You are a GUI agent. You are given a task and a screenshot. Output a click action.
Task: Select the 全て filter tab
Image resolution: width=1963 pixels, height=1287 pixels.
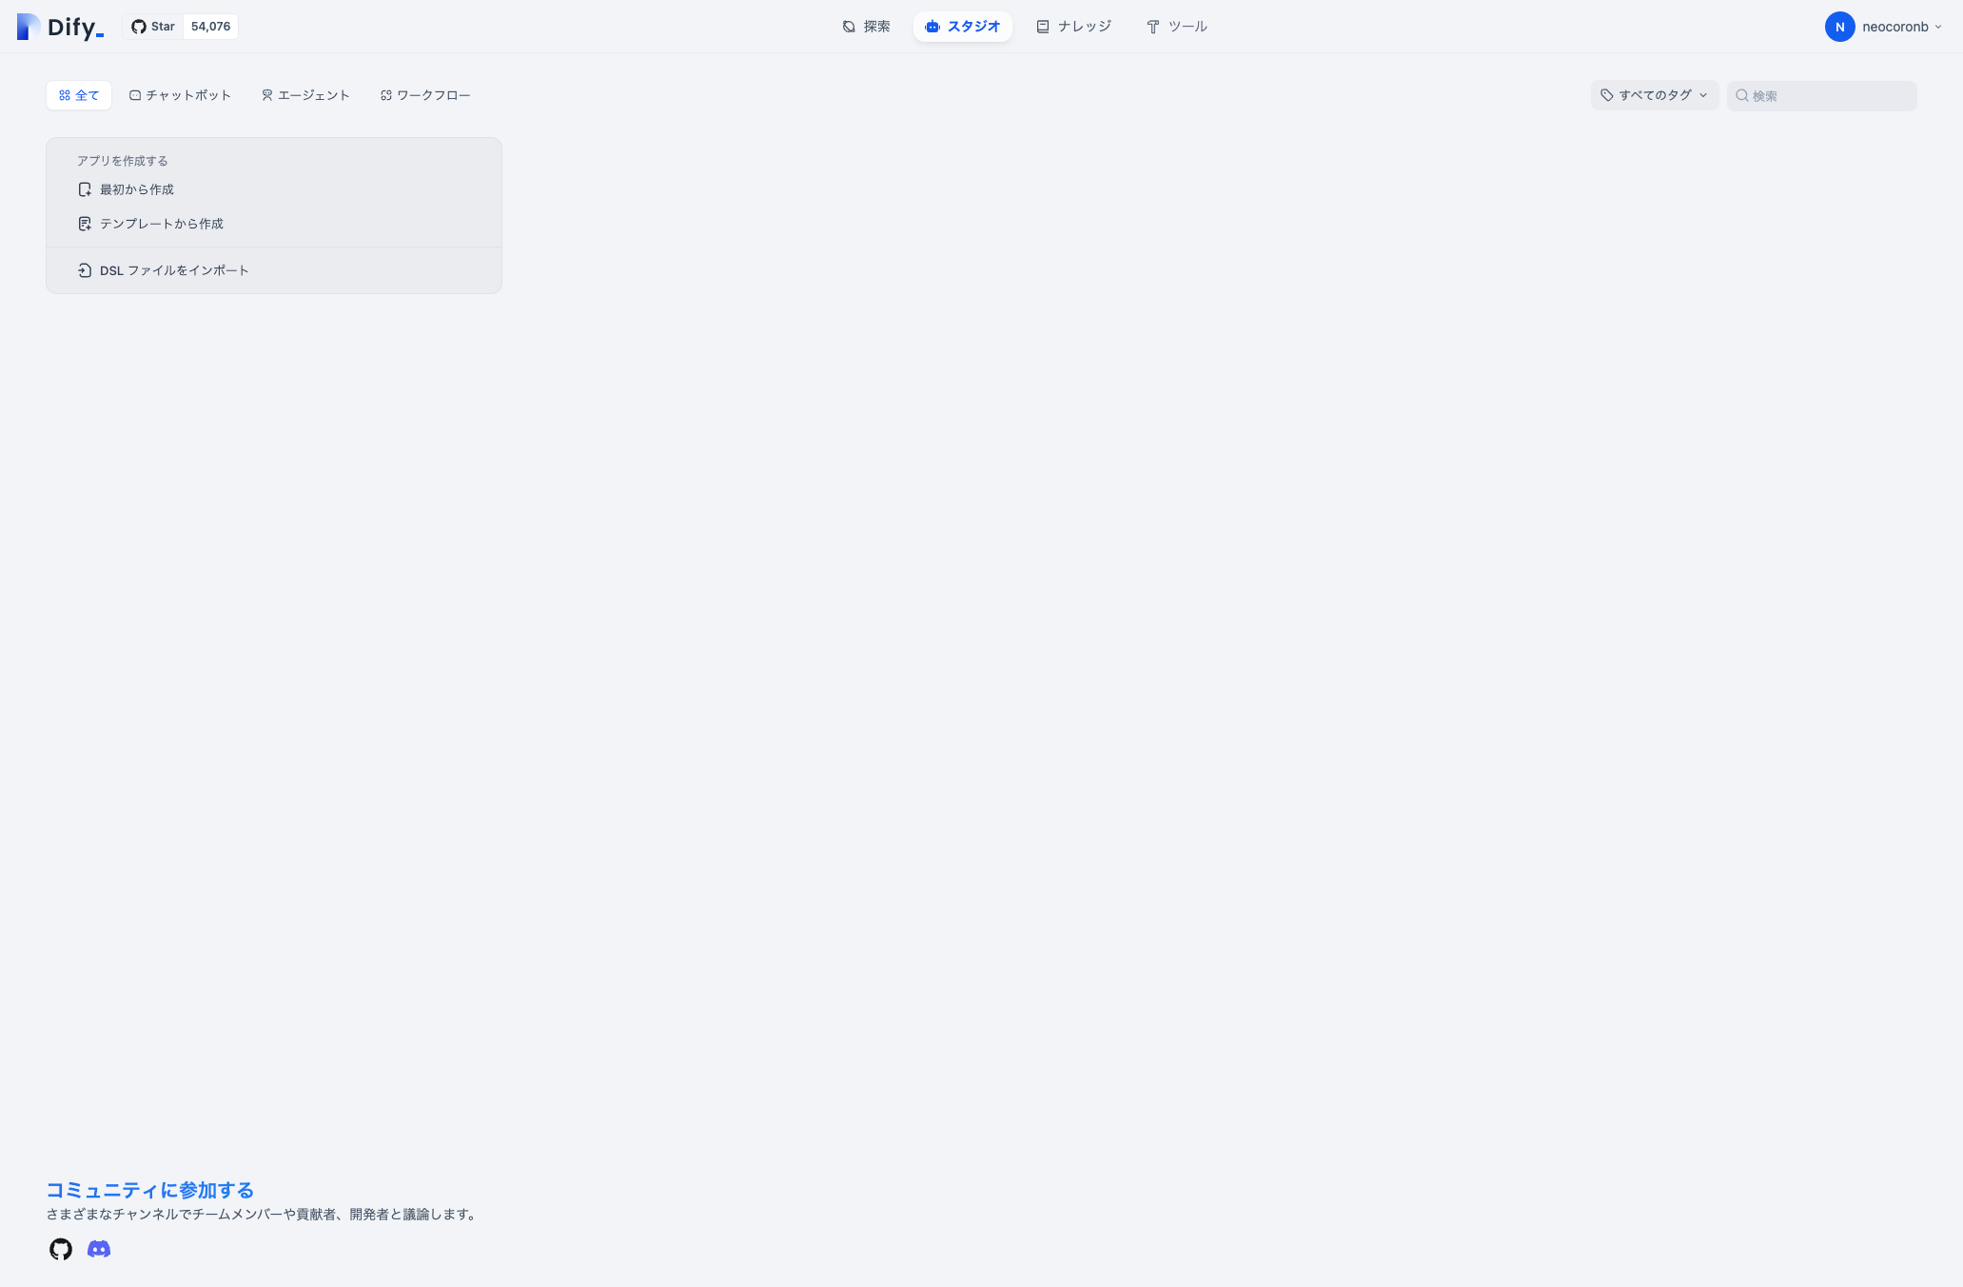click(x=79, y=95)
